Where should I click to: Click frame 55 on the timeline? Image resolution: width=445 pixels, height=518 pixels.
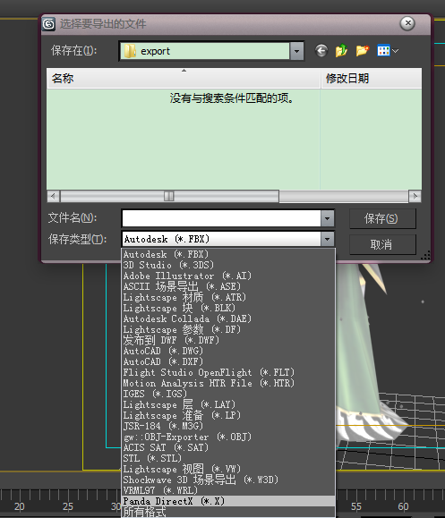pos(356,506)
